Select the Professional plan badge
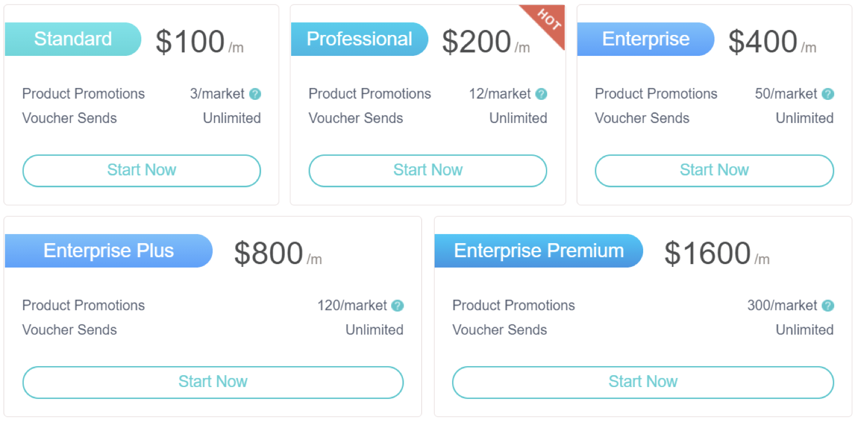858x422 pixels. (359, 39)
